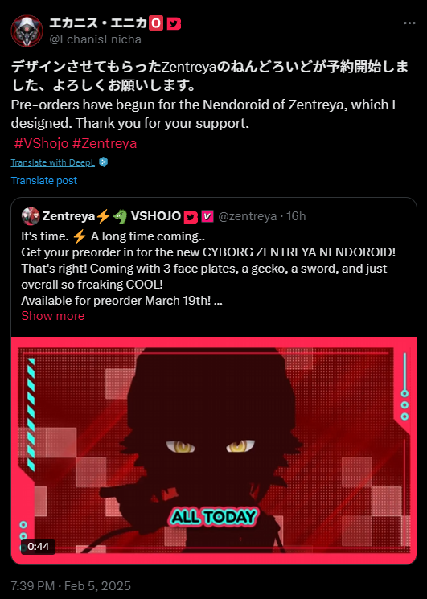The height and width of the screenshot is (599, 427).
Task: Click the DeepL logo icon
Action: click(103, 162)
